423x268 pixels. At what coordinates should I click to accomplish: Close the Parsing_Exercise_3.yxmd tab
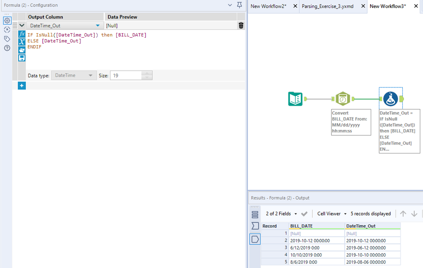tap(363, 6)
